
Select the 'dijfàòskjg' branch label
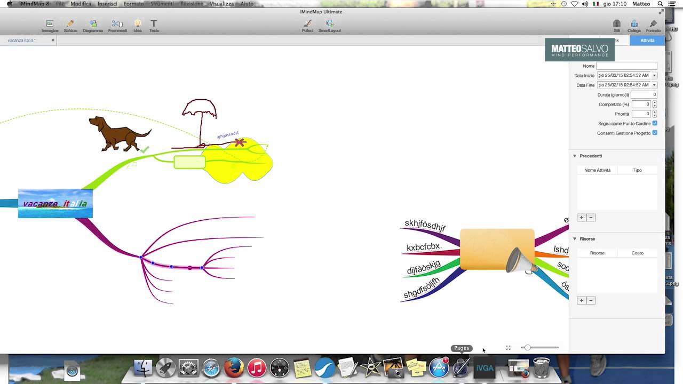(x=424, y=267)
